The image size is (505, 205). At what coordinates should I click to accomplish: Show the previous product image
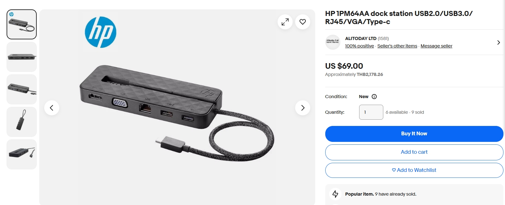[x=52, y=108]
